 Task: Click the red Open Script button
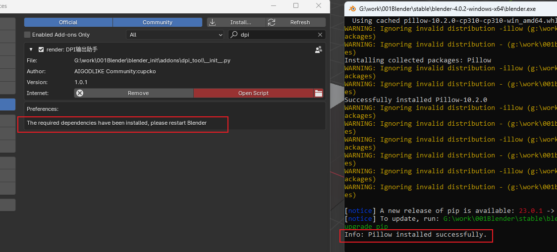[x=253, y=93]
